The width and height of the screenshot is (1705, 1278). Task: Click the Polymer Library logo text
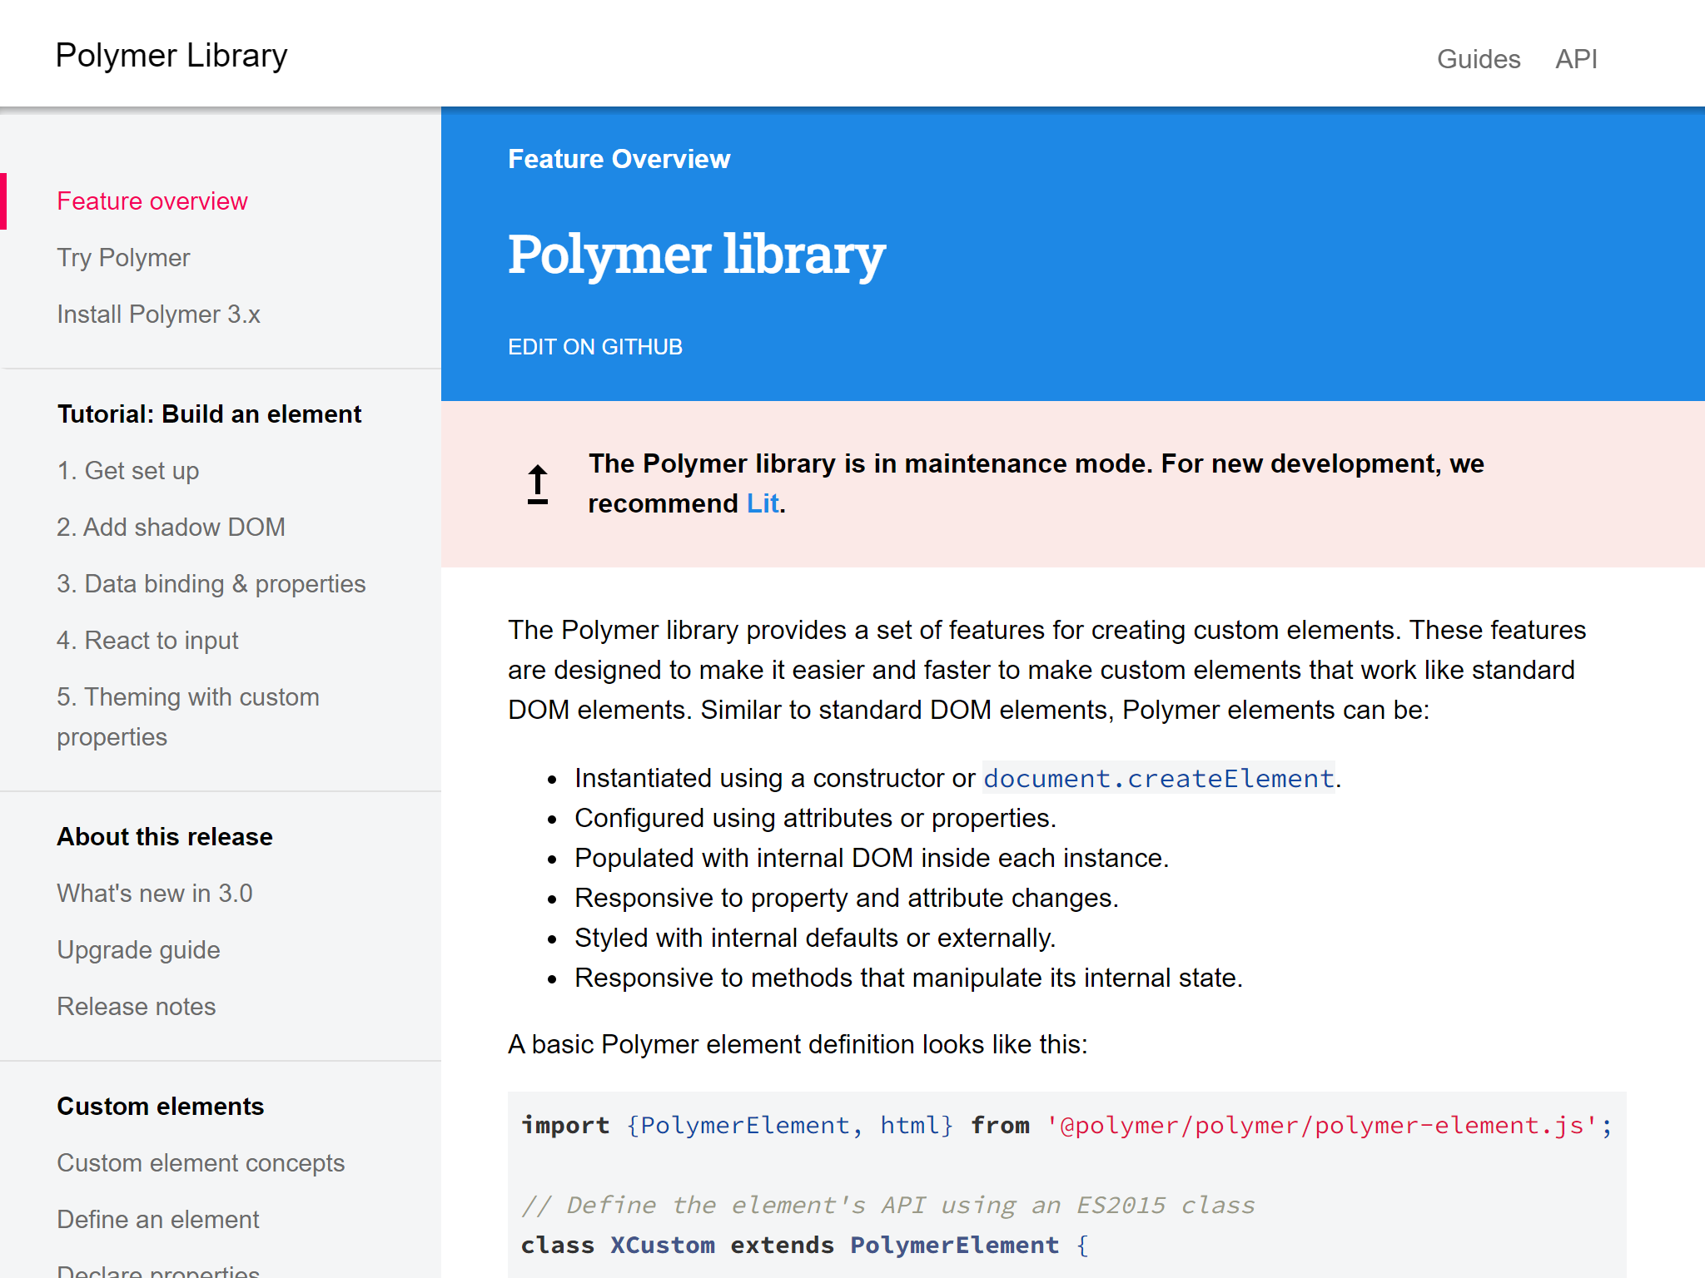[171, 55]
